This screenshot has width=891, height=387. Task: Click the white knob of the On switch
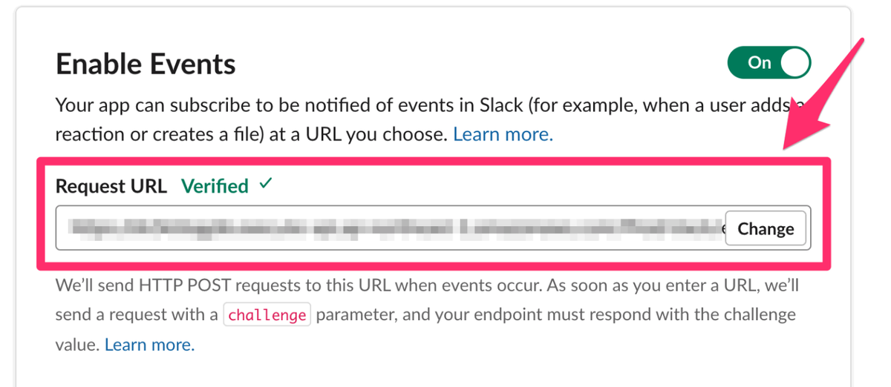(x=794, y=63)
